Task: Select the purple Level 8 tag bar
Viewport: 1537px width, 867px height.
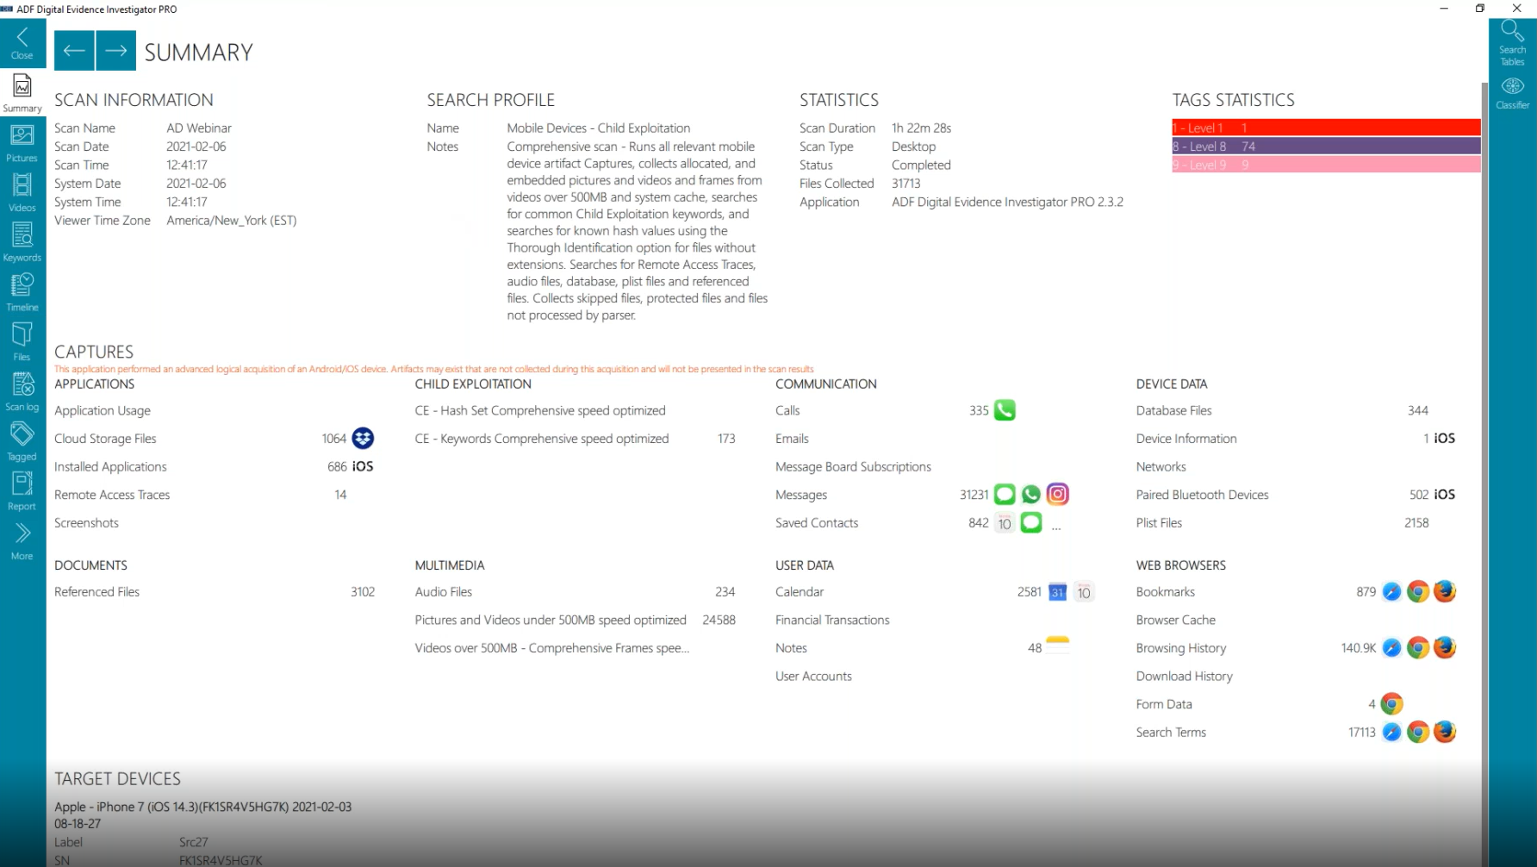Action: click(1326, 146)
